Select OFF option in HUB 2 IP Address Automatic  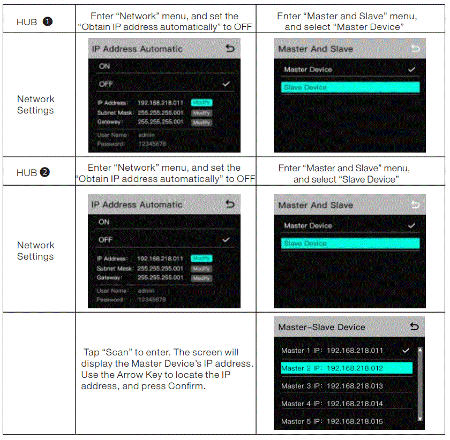[x=165, y=240]
